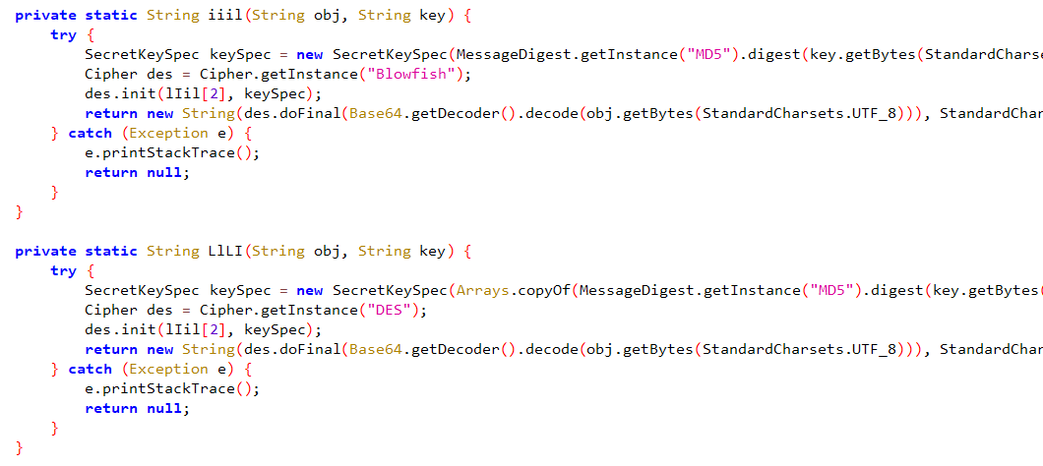Click the doFinal call in LlLI method
Viewport: 1043px width, 466px height.
[x=309, y=350]
